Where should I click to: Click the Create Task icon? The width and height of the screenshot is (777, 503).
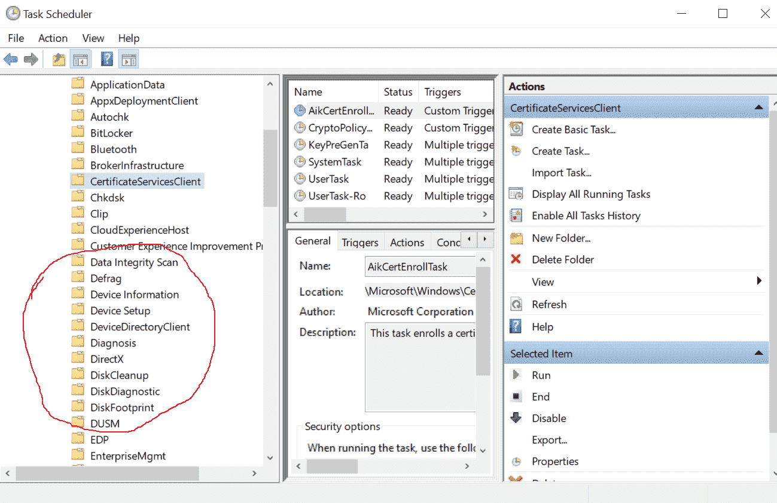(516, 151)
